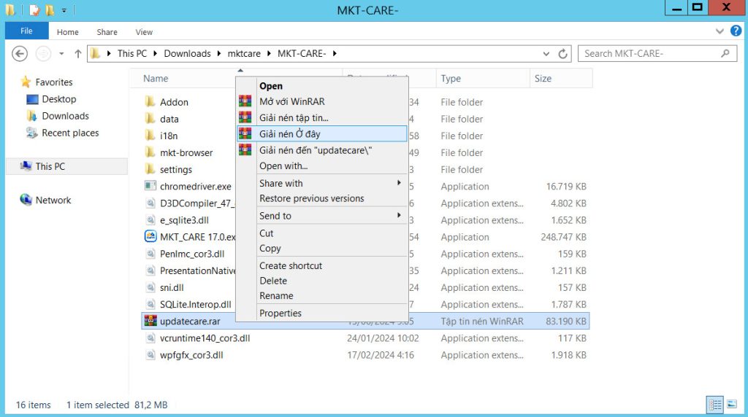Choose Copy from the context menu

[270, 248]
